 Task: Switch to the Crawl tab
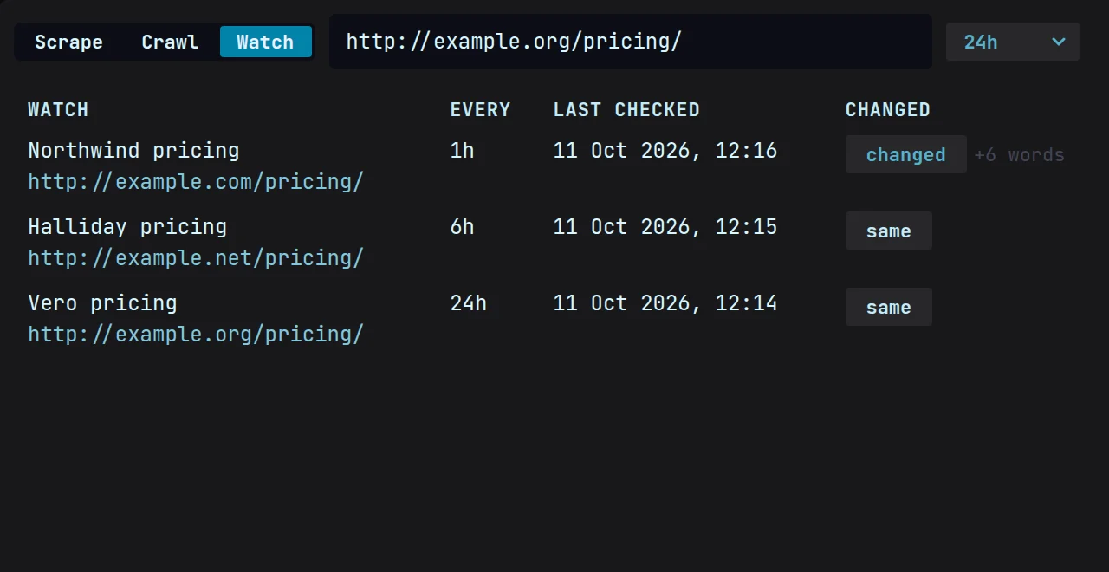(x=170, y=42)
